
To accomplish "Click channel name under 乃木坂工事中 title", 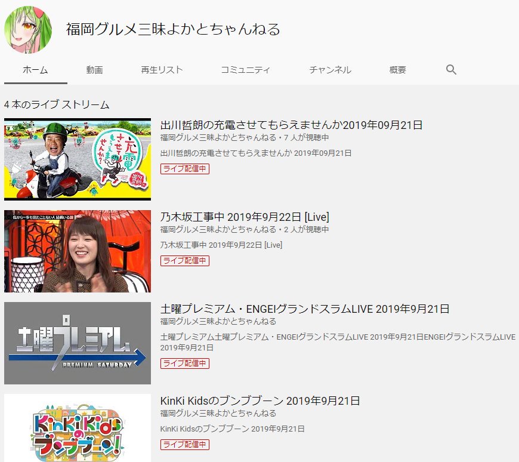I will click(x=218, y=230).
